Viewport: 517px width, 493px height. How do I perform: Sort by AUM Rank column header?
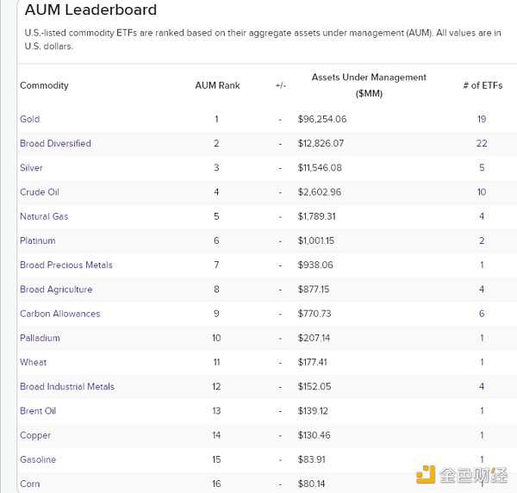pos(217,85)
